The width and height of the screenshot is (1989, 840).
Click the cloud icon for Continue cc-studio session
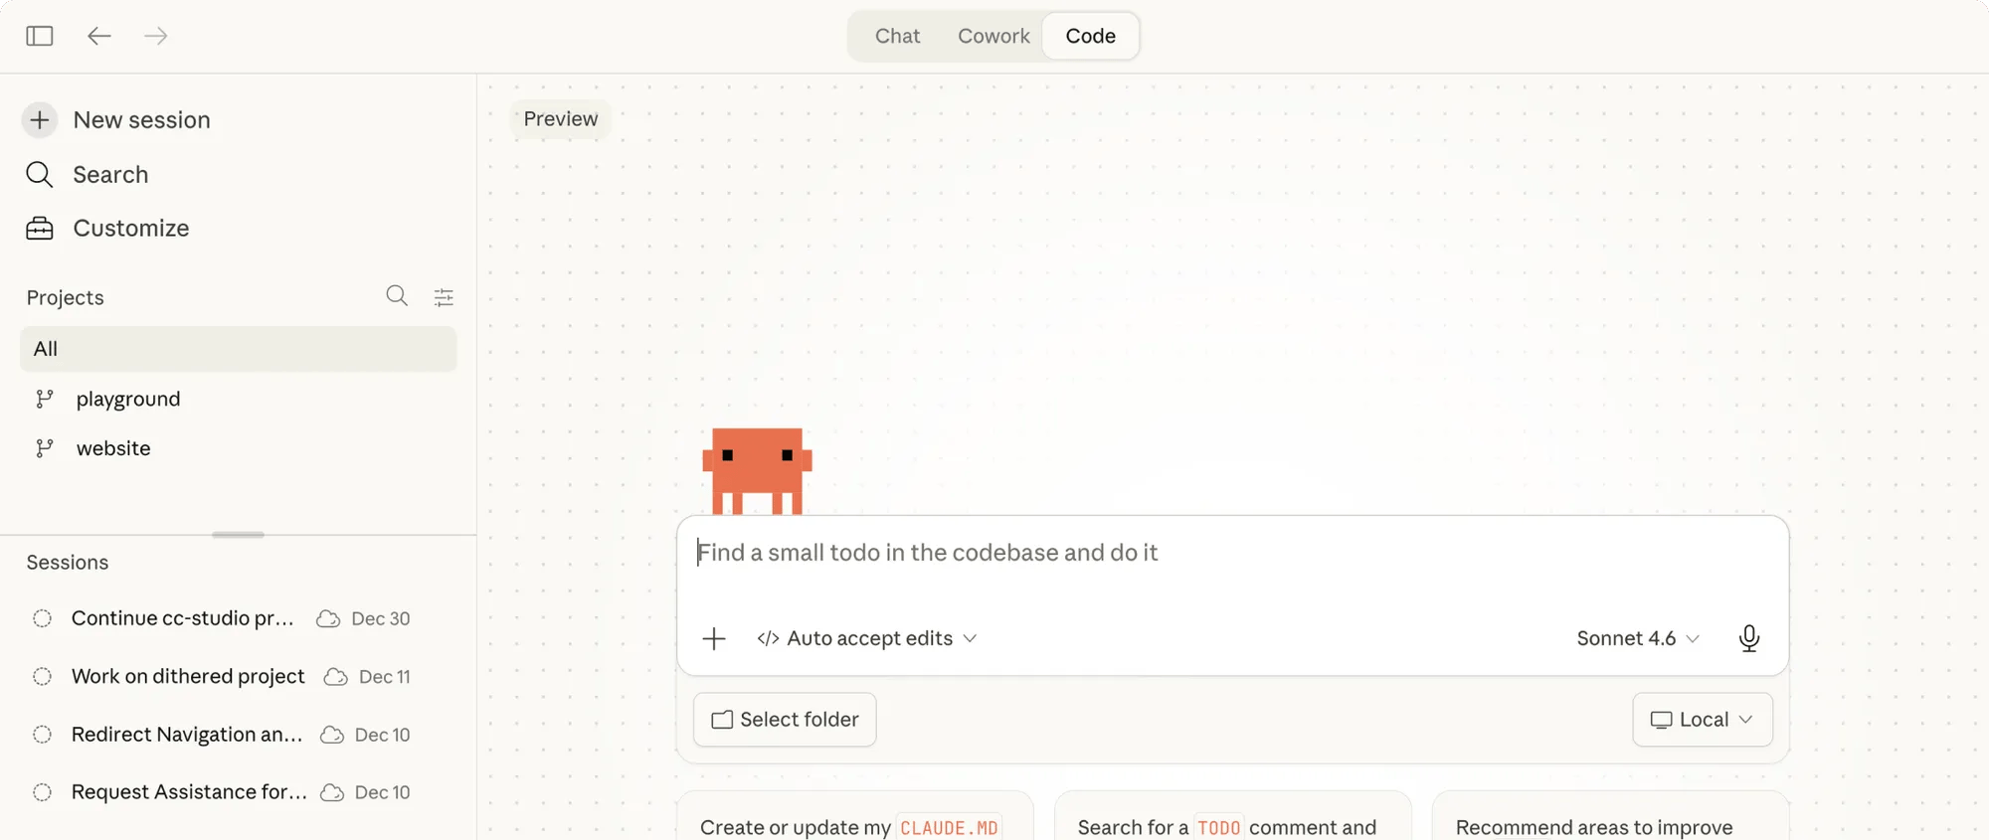click(x=328, y=618)
